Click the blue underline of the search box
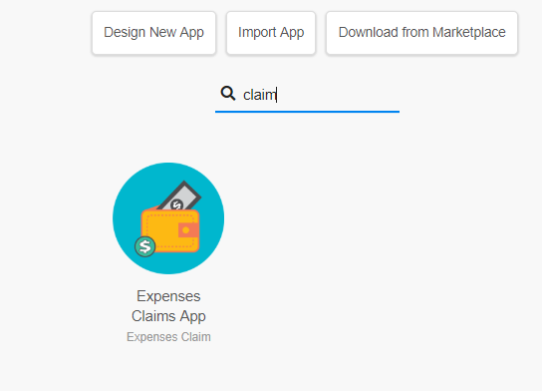Screen dimensions: 543x391 (307, 112)
